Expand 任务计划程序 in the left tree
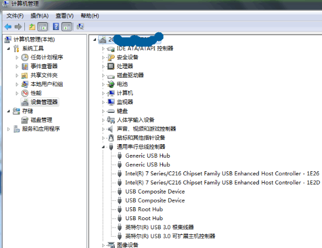322x248 pixels. [x=17, y=57]
